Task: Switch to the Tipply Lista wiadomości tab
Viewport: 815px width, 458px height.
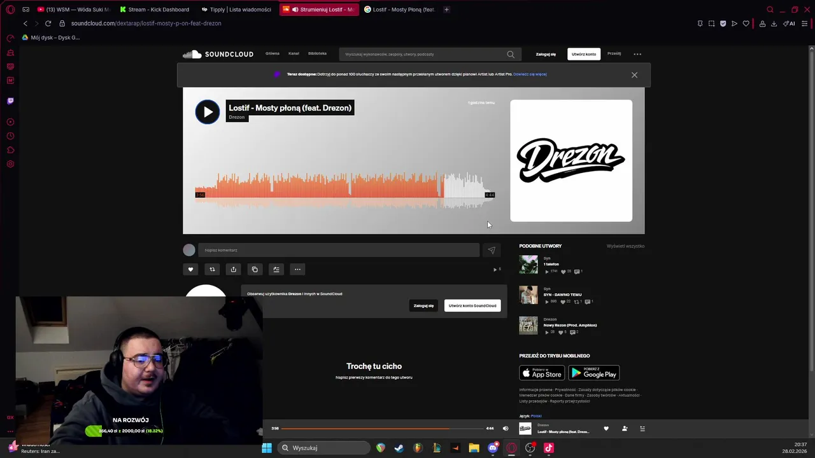Action: click(236, 10)
